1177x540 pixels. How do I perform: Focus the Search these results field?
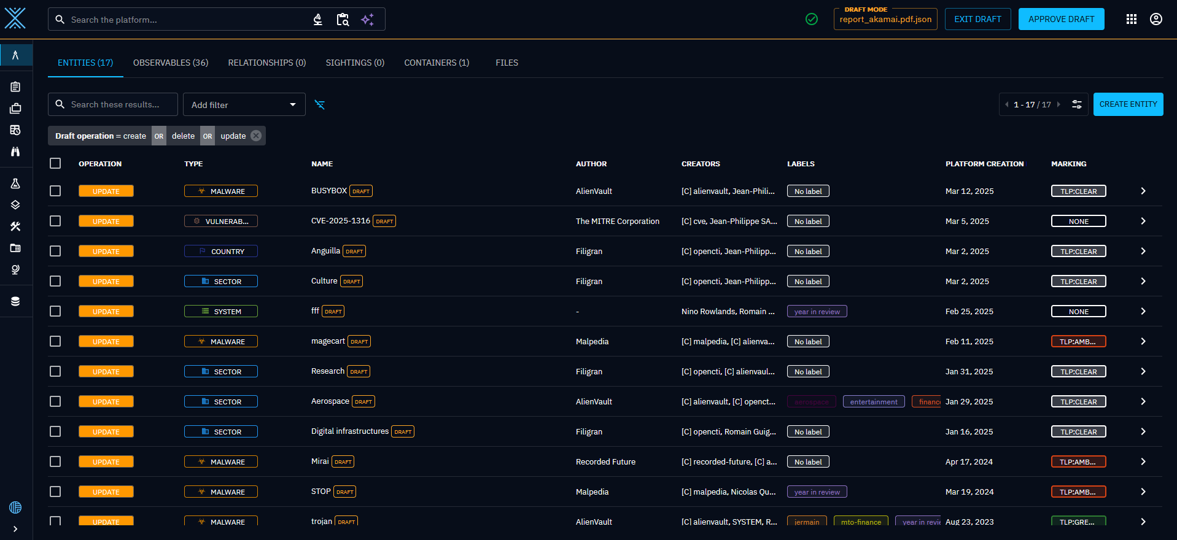[x=121, y=105]
